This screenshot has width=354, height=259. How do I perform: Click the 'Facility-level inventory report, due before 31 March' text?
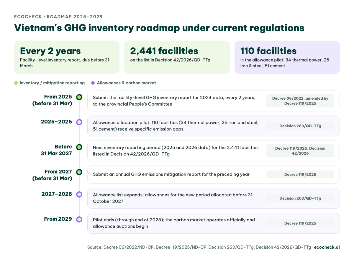[65, 63]
